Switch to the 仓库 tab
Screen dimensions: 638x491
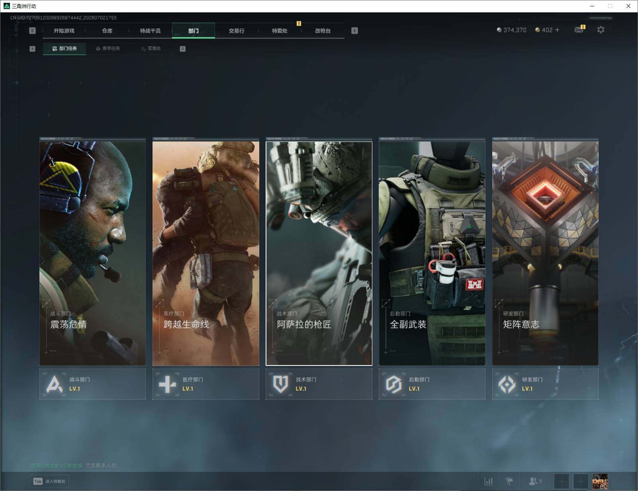click(107, 31)
